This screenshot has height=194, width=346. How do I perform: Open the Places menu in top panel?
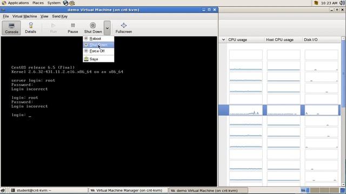click(38, 3)
